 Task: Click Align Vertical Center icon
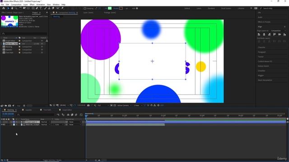(280, 34)
